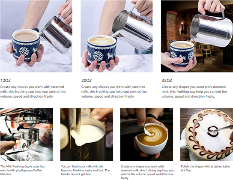
Task: Click description under the 32OZ heading
Action: (194, 92)
